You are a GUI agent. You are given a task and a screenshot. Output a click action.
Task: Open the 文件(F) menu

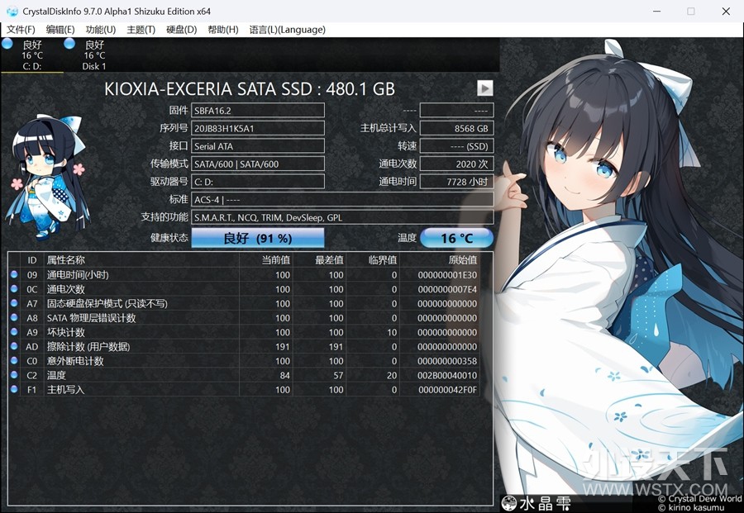click(21, 30)
